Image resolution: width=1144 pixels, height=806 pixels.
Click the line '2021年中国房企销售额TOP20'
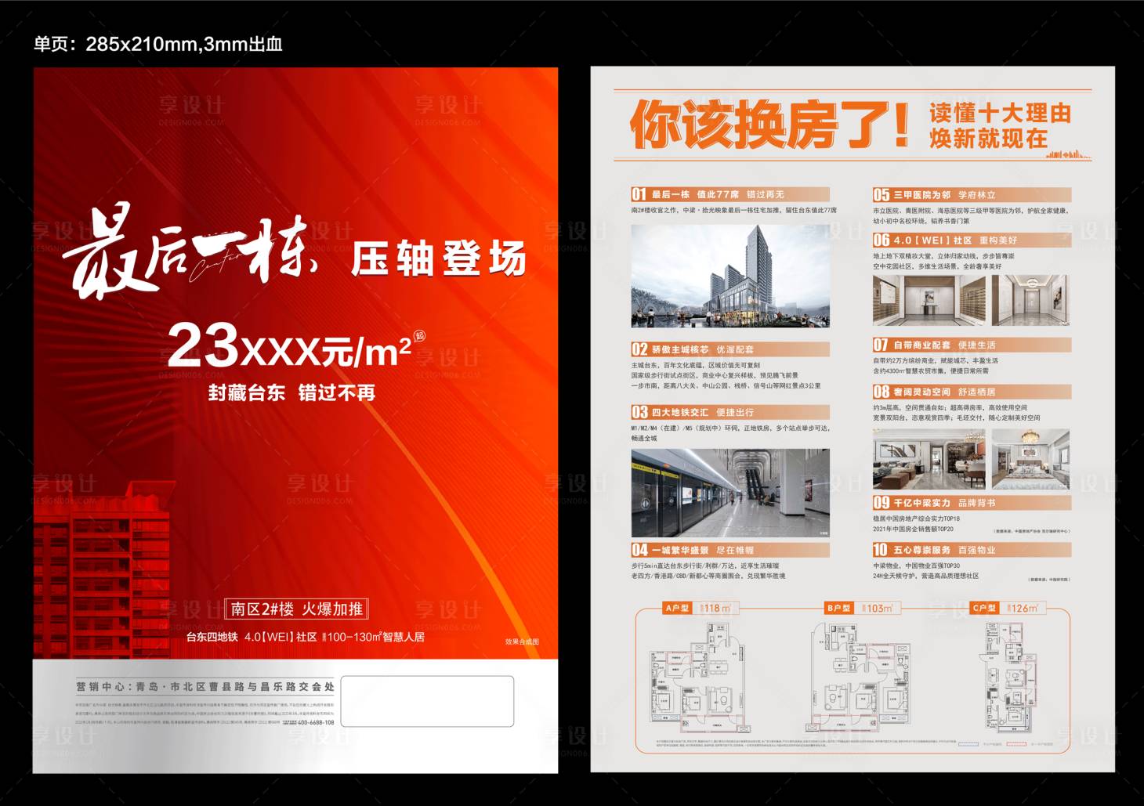[x=913, y=529]
